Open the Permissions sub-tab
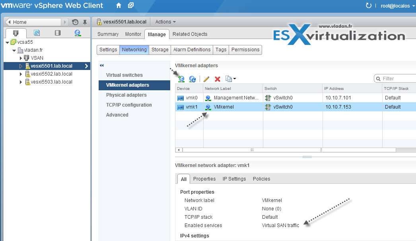The image size is (416, 241). (245, 50)
